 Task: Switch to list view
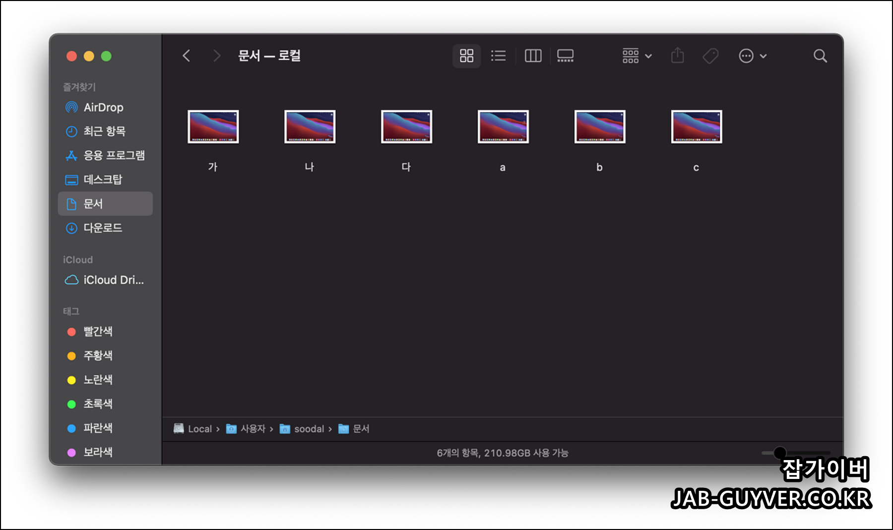[x=498, y=56]
